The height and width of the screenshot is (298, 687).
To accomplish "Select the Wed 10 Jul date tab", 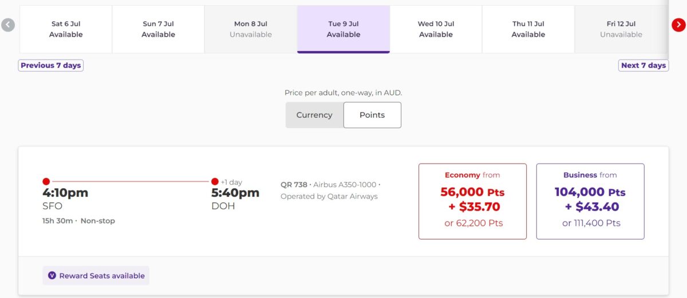I will [436, 29].
